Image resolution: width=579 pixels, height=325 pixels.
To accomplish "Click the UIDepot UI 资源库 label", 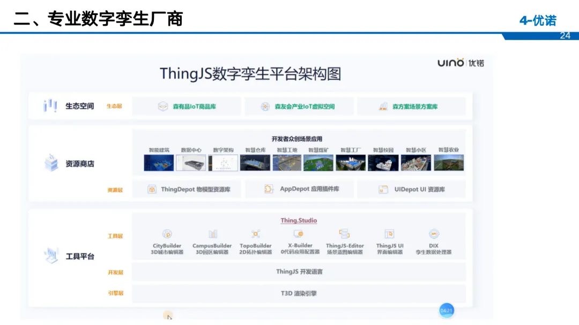I will [x=419, y=189].
